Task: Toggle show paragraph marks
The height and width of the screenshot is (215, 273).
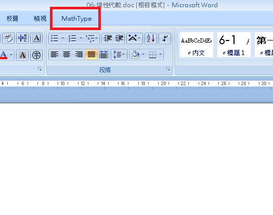Action: pos(165,38)
